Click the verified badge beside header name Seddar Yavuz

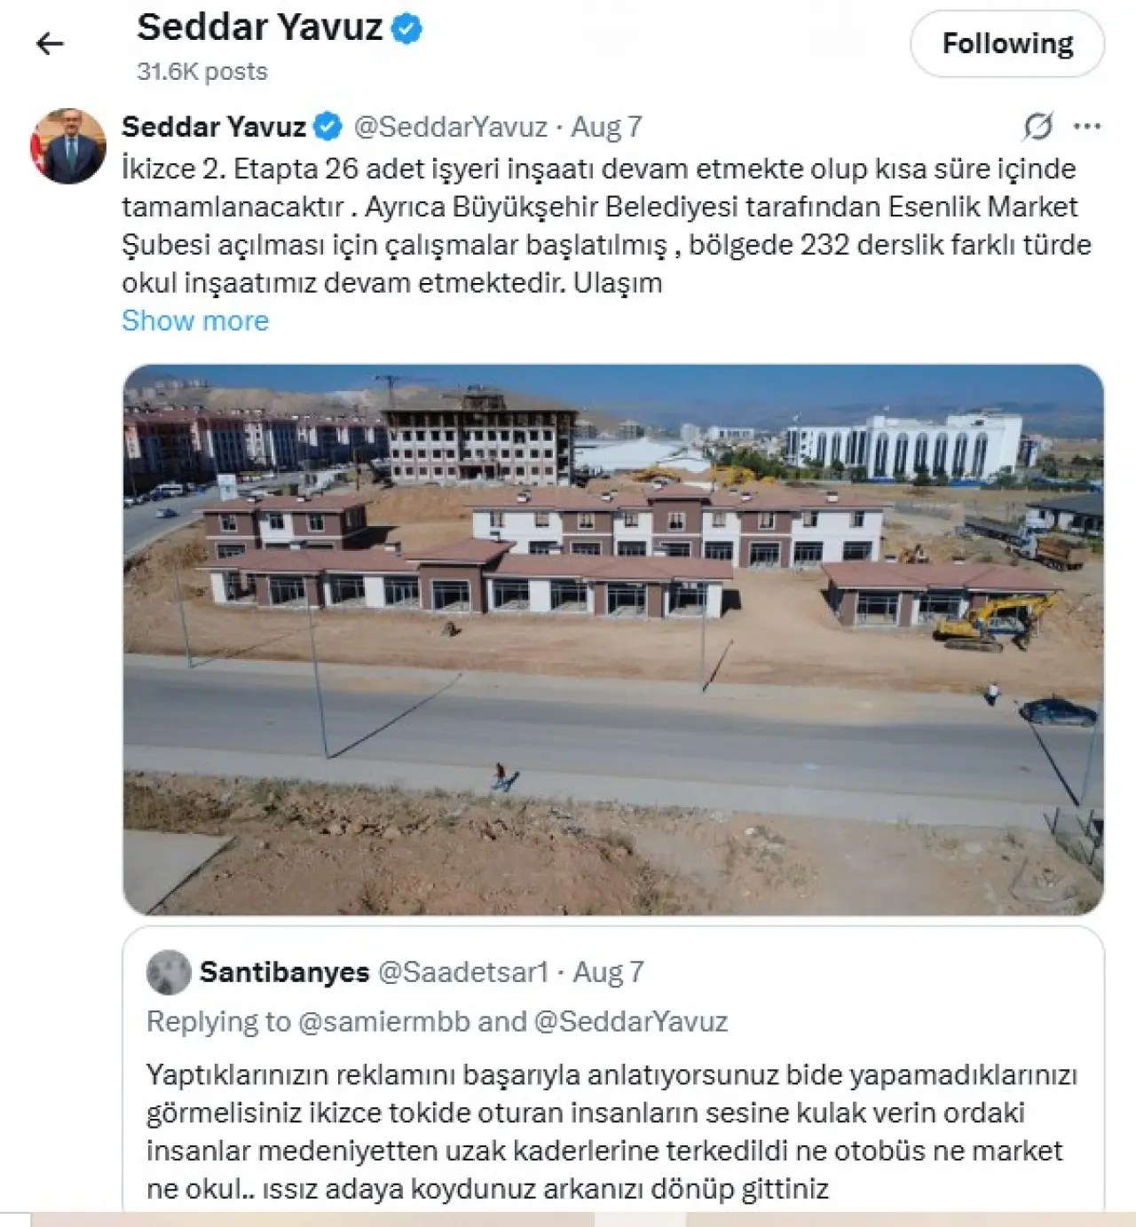click(x=406, y=28)
